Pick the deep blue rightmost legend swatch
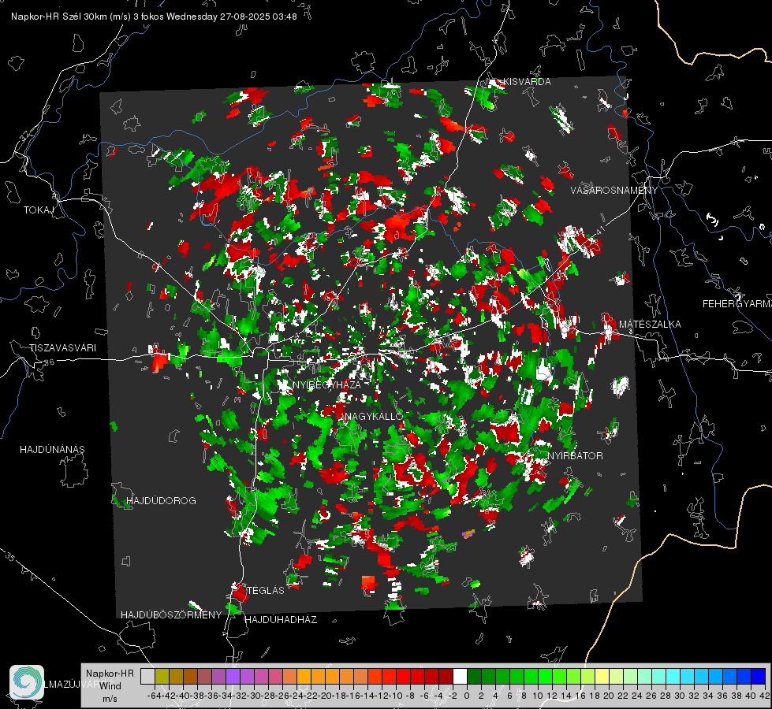Viewport: 772px width, 709px height. (759, 677)
